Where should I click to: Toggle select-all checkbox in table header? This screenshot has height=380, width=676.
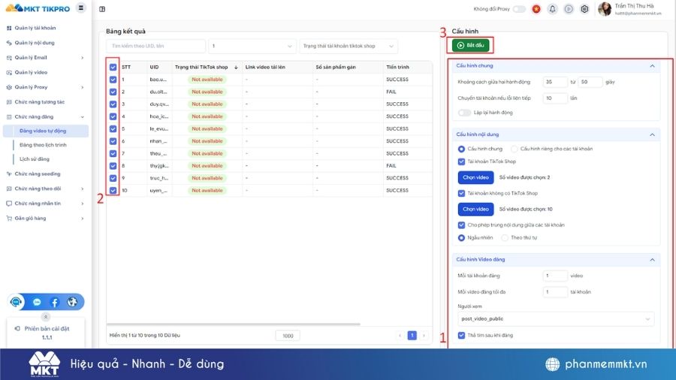tap(113, 67)
